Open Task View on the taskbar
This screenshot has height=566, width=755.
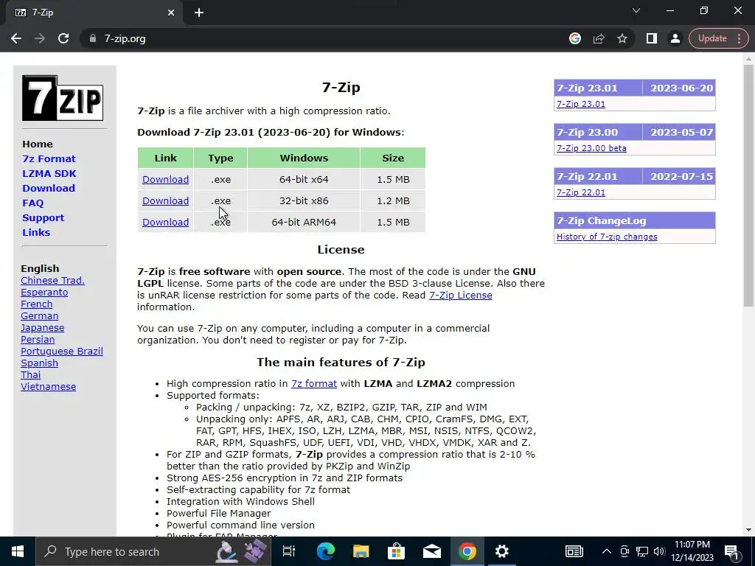[288, 551]
